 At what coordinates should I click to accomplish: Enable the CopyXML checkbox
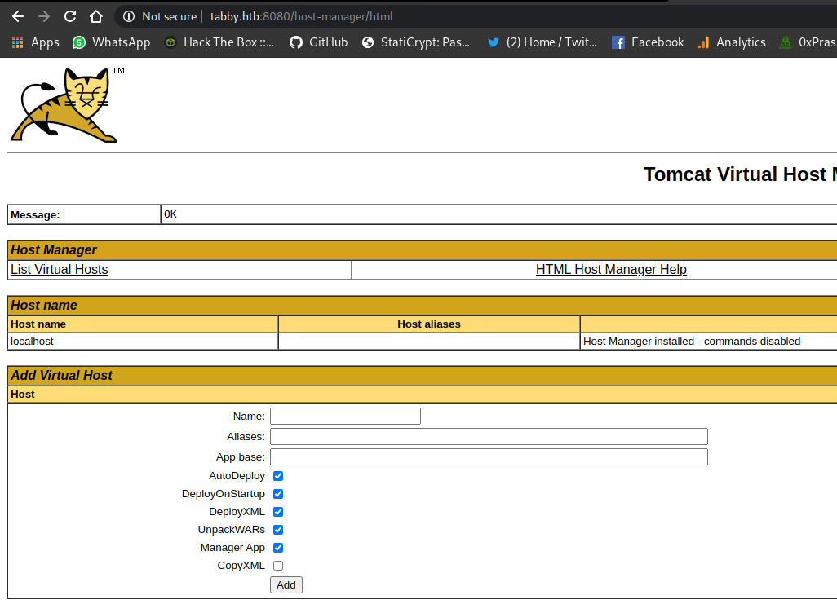pos(278,566)
